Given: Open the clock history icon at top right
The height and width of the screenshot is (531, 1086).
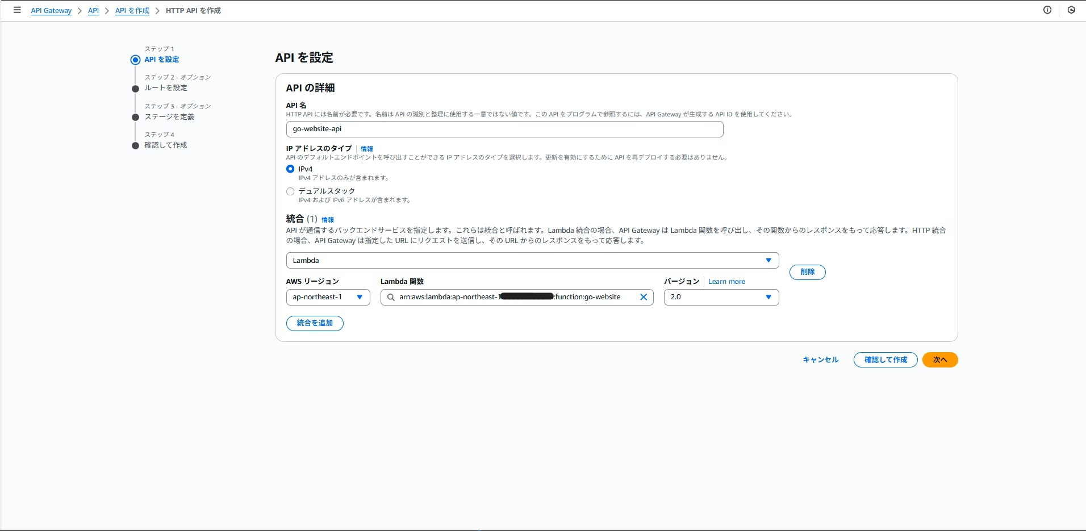Looking at the screenshot, I should 1071,10.
